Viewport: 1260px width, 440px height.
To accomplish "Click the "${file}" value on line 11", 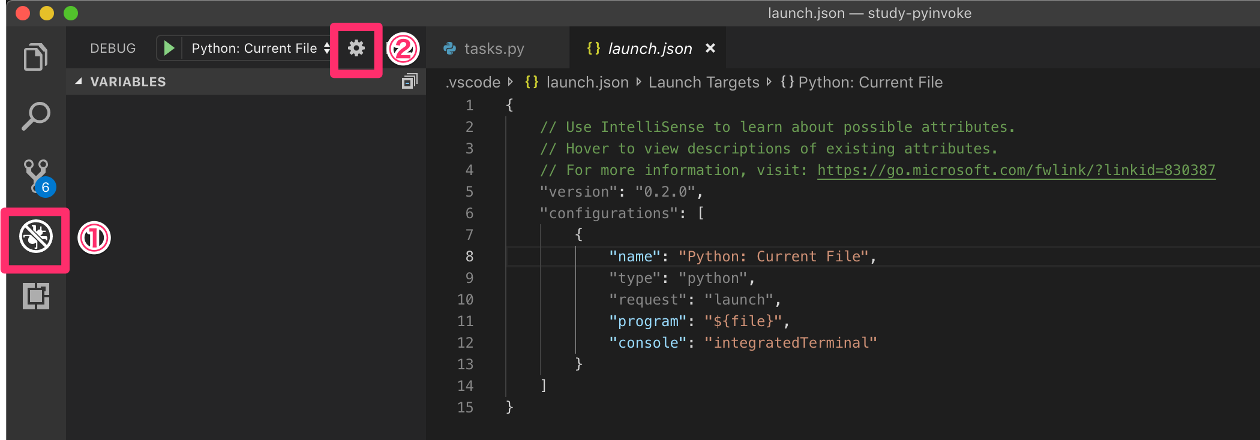I will pos(743,321).
